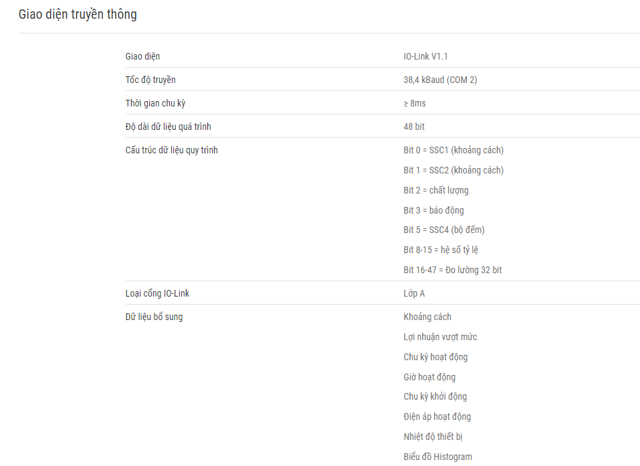Click the 'Dữ liệu bổ sung' label
Image resolution: width=640 pixels, height=466 pixels.
(154, 317)
